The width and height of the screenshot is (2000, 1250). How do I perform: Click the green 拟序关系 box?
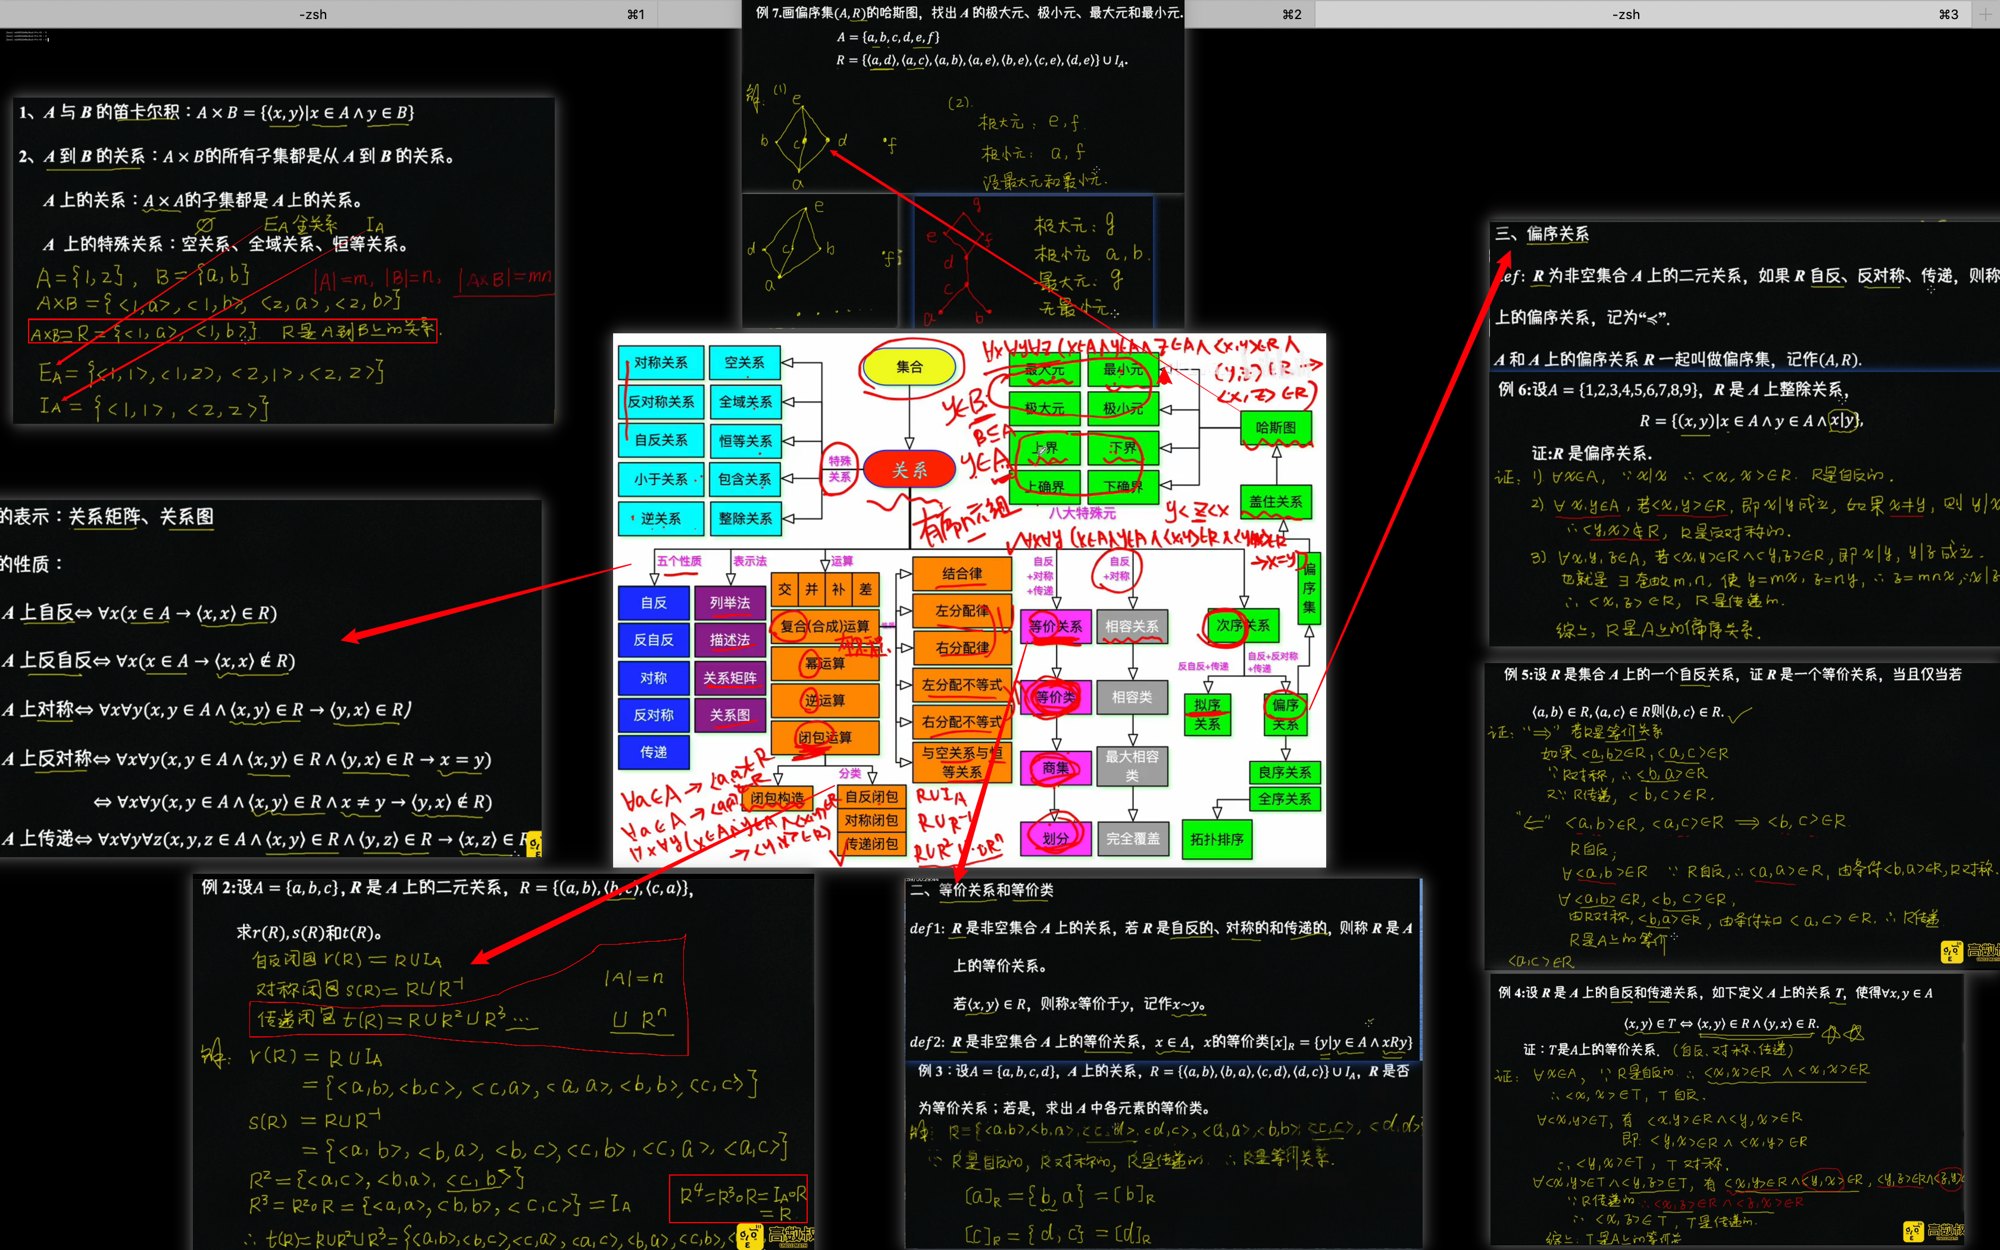coord(1207,714)
